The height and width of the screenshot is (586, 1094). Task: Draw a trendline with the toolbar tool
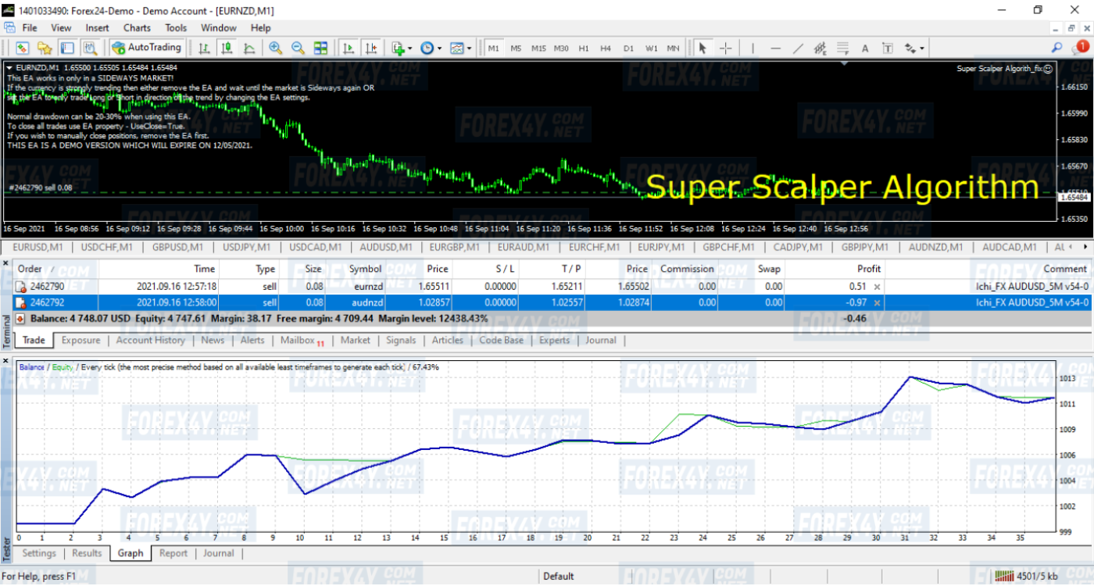[x=798, y=48]
